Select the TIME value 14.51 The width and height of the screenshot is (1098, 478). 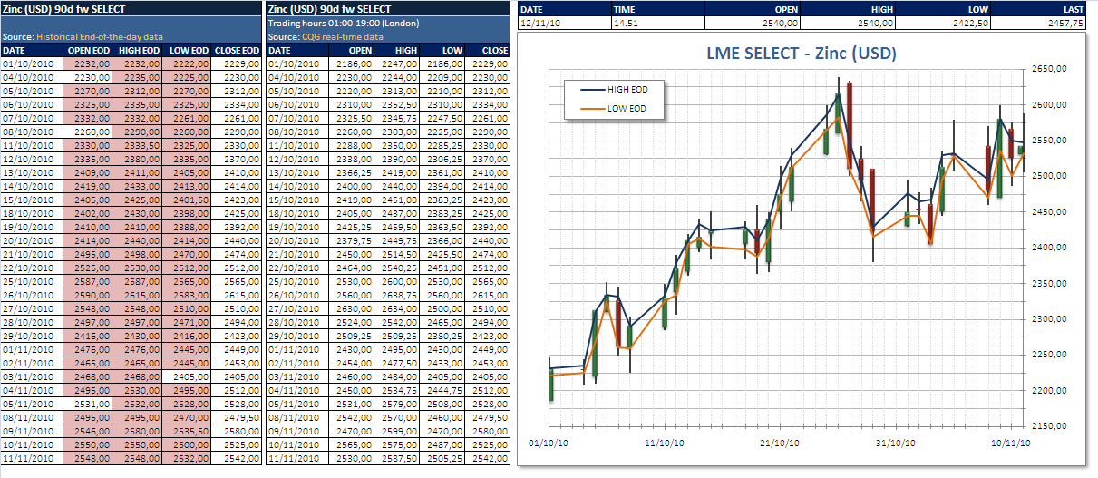pos(626,23)
